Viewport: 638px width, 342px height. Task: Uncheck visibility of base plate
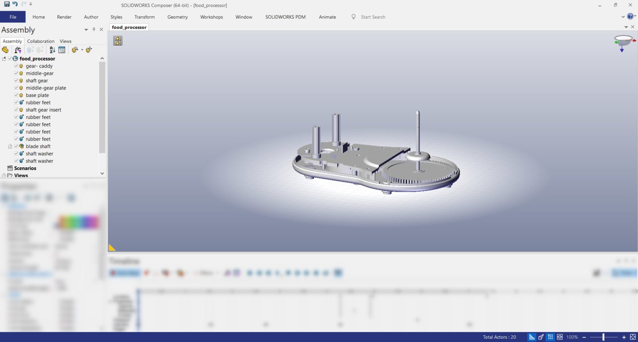[x=16, y=95]
